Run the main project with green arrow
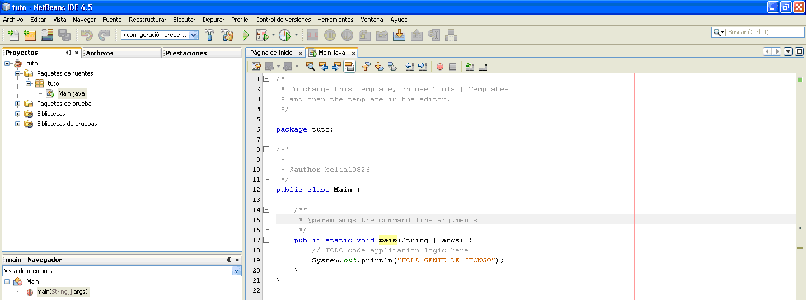 click(x=245, y=35)
